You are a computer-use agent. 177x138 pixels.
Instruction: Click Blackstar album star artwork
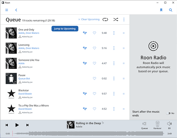pos(11,93)
